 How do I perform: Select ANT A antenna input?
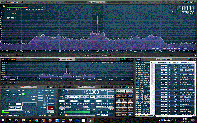point(18,104)
